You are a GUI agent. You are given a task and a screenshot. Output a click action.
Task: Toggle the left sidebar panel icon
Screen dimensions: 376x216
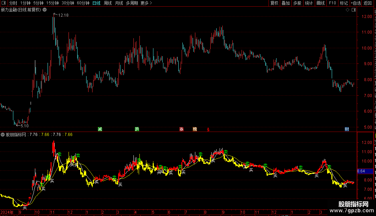[x=4, y=3]
